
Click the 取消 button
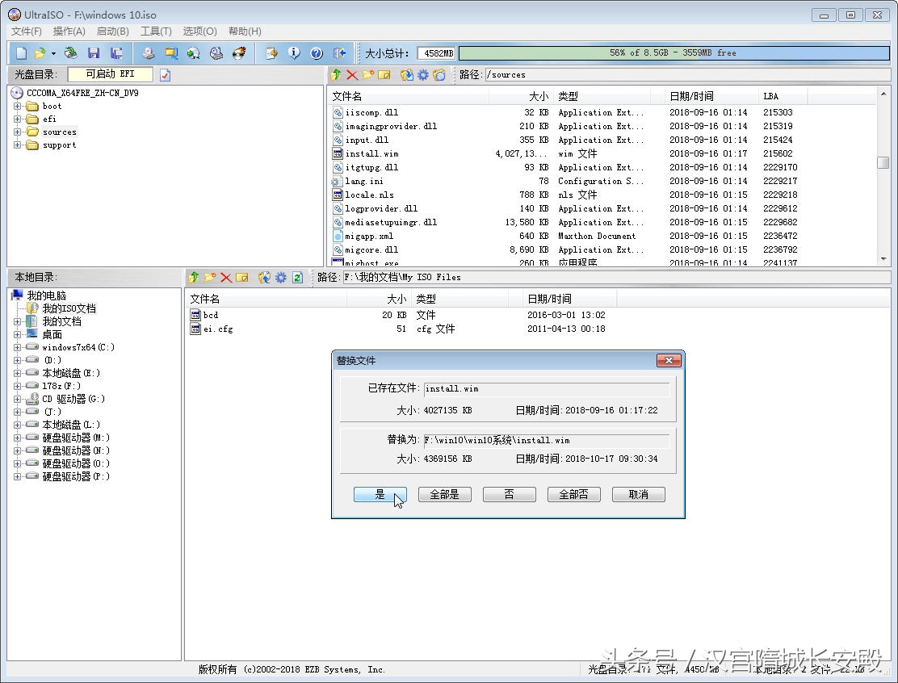(x=639, y=495)
